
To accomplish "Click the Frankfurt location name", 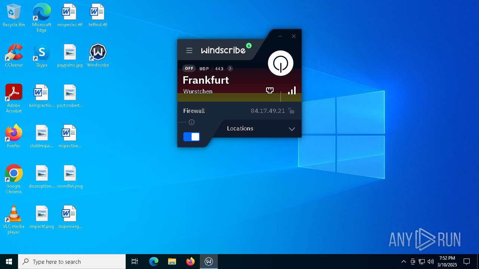I will [206, 80].
